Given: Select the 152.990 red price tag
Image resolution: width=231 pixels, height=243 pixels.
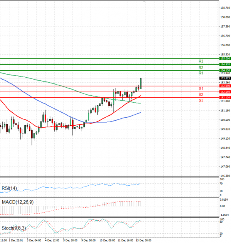Looking at the screenshot, I should pyautogui.click(x=225, y=86).
